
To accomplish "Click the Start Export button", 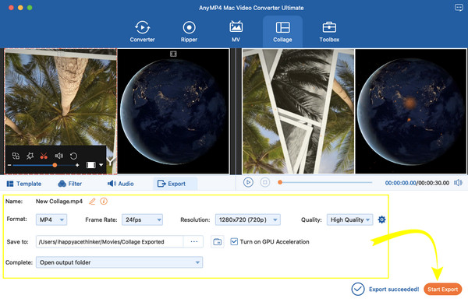I will tap(442, 290).
